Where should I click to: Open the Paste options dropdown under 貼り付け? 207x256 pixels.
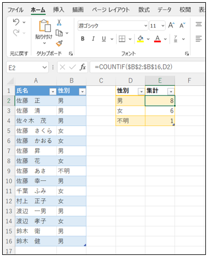[x=45, y=43]
